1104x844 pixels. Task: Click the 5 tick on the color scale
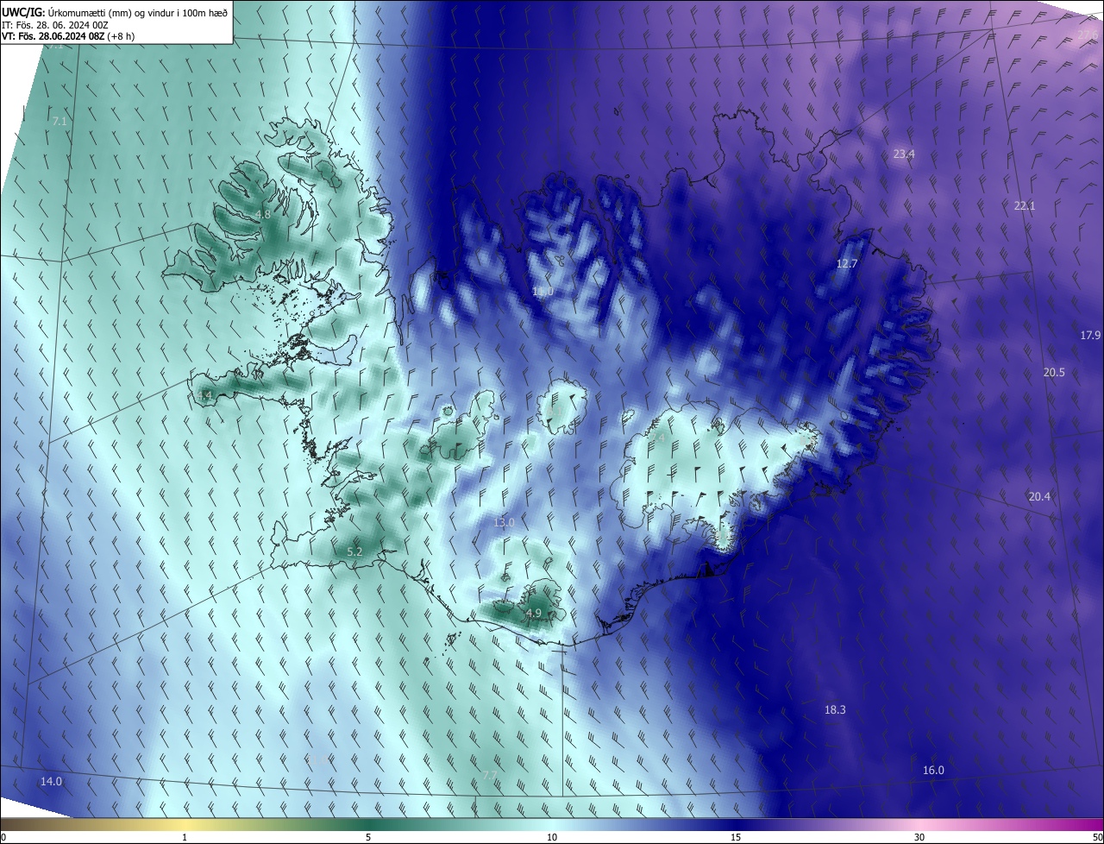pos(368,837)
